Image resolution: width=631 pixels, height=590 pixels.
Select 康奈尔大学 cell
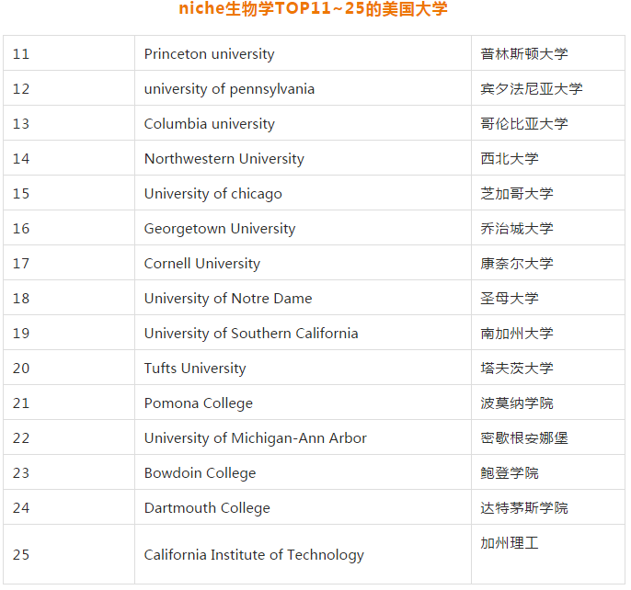[548, 263]
